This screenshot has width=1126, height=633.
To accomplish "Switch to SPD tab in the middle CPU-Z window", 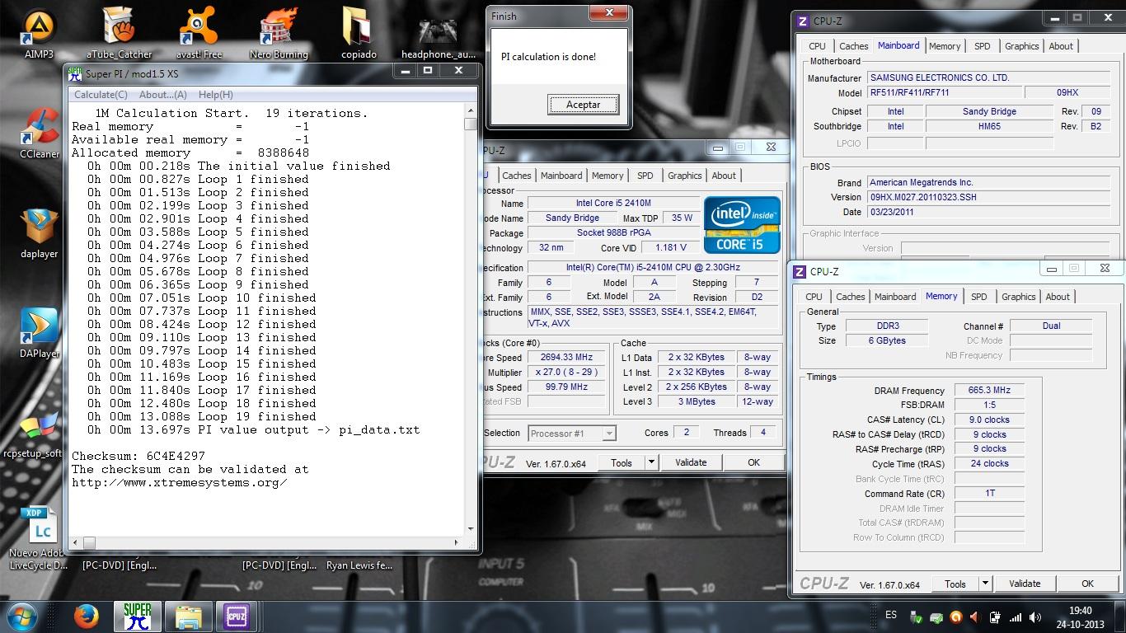I will tap(645, 176).
